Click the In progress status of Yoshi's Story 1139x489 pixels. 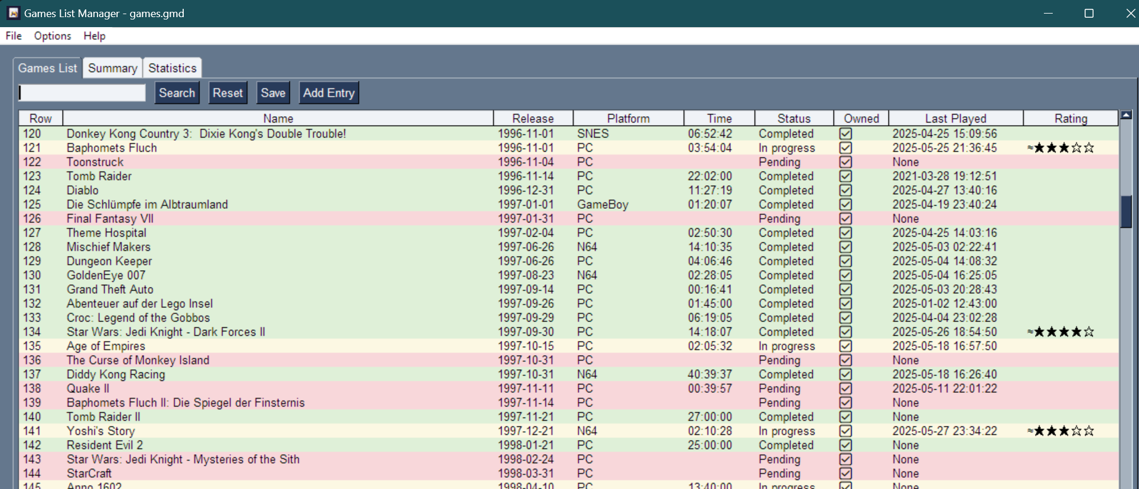787,431
